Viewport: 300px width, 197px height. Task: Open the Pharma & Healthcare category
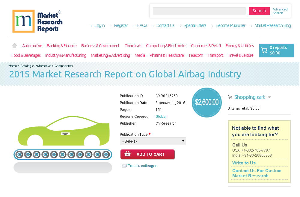[x=167, y=55]
